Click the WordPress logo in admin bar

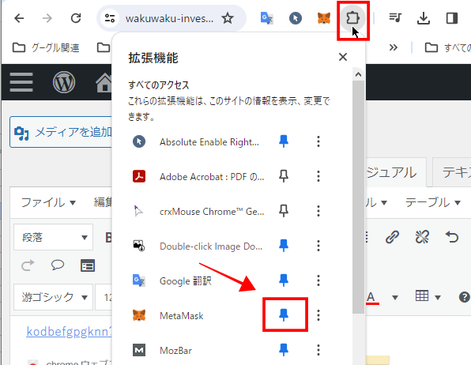coord(64,82)
